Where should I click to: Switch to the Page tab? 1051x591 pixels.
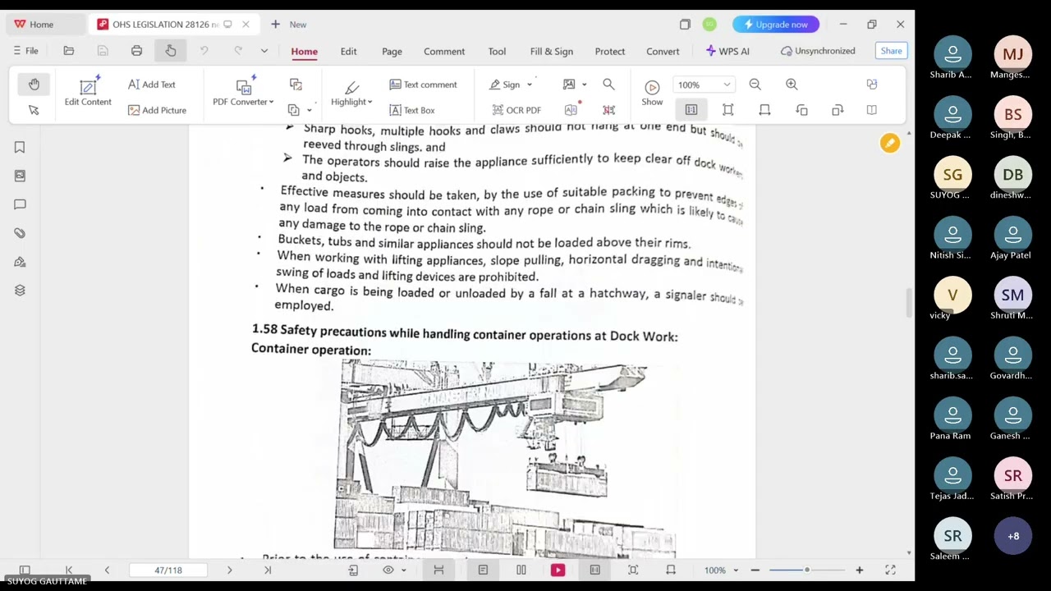tap(392, 51)
